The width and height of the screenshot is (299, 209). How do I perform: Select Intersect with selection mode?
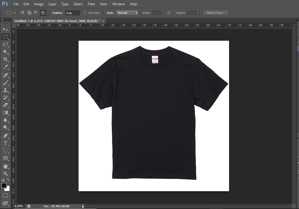tap(43, 13)
